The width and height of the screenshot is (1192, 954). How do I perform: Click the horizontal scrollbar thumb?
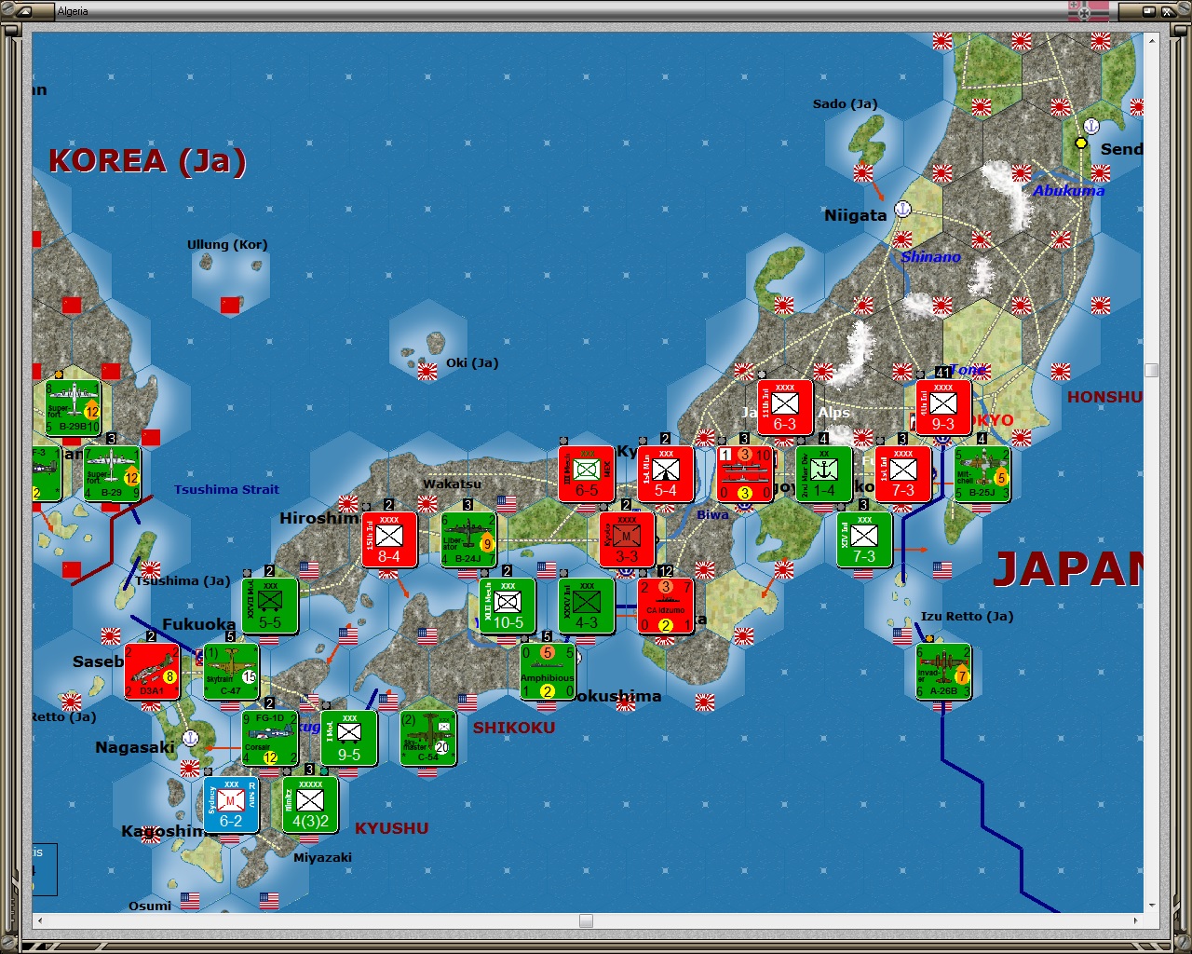coord(586,920)
